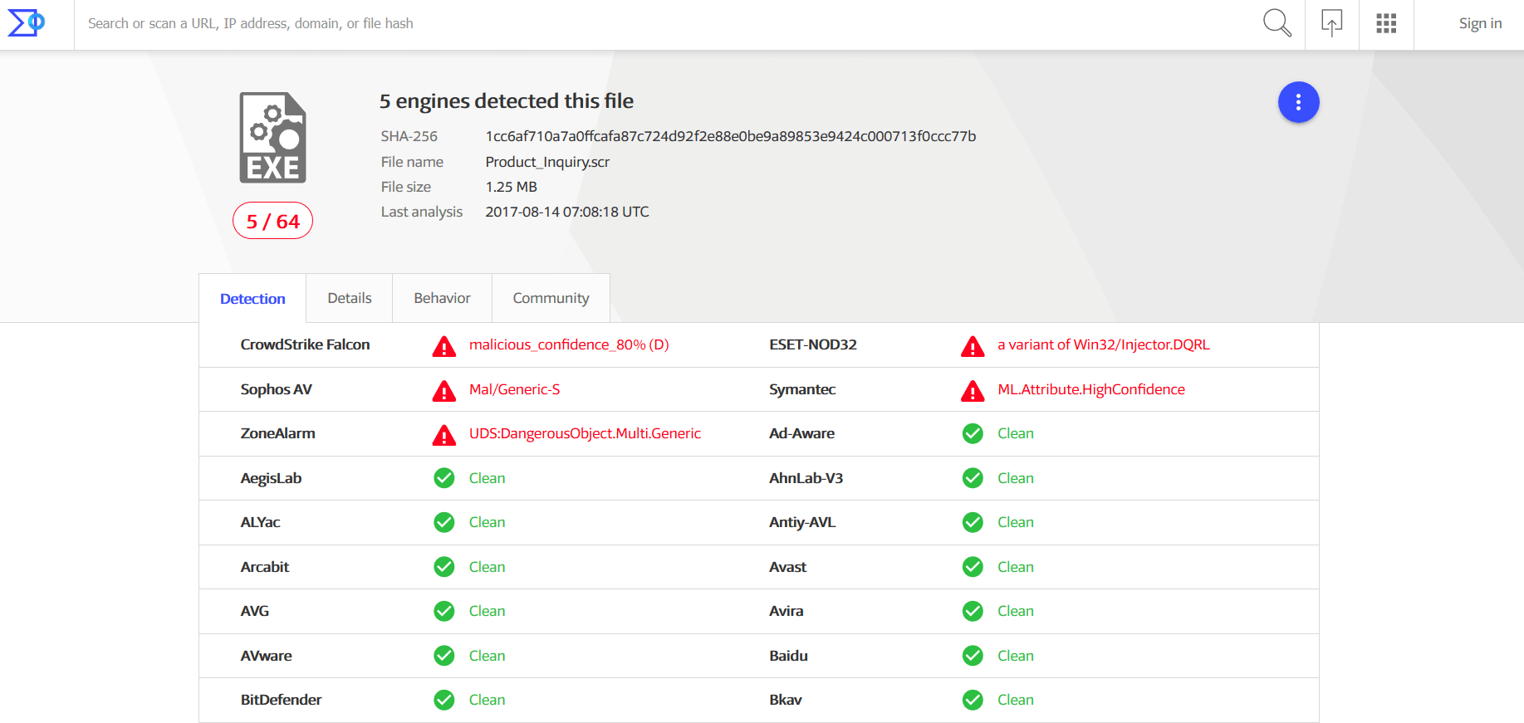
Task: Click the warning icon for ZoneAlarm detection
Action: coord(444,435)
